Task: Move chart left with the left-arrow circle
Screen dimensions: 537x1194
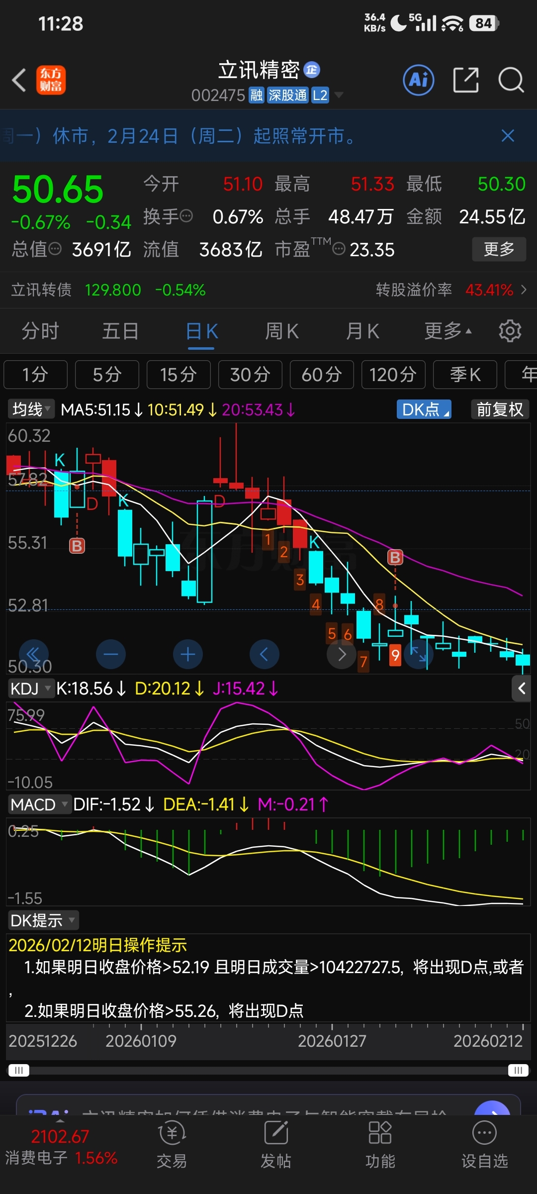Action: [265, 654]
